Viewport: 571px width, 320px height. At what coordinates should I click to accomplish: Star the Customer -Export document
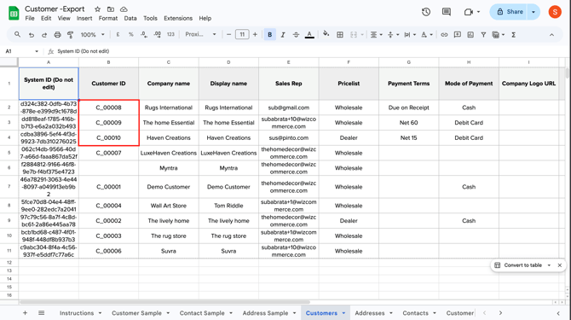(97, 9)
